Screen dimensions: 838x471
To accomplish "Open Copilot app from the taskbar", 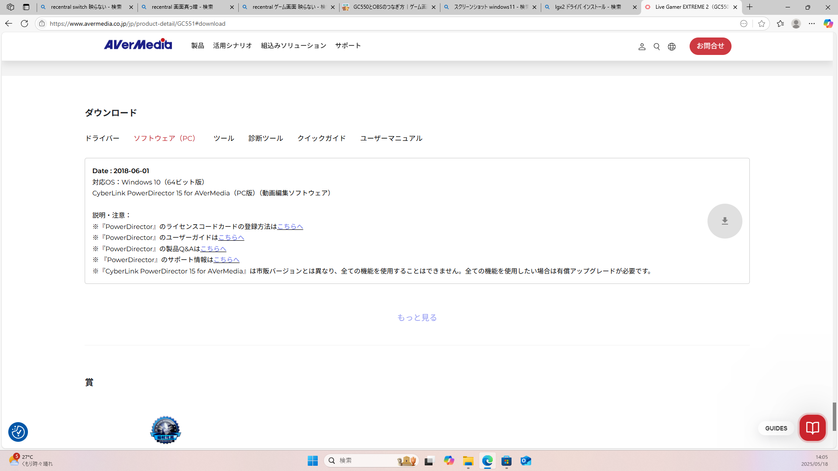I will 449,461.
